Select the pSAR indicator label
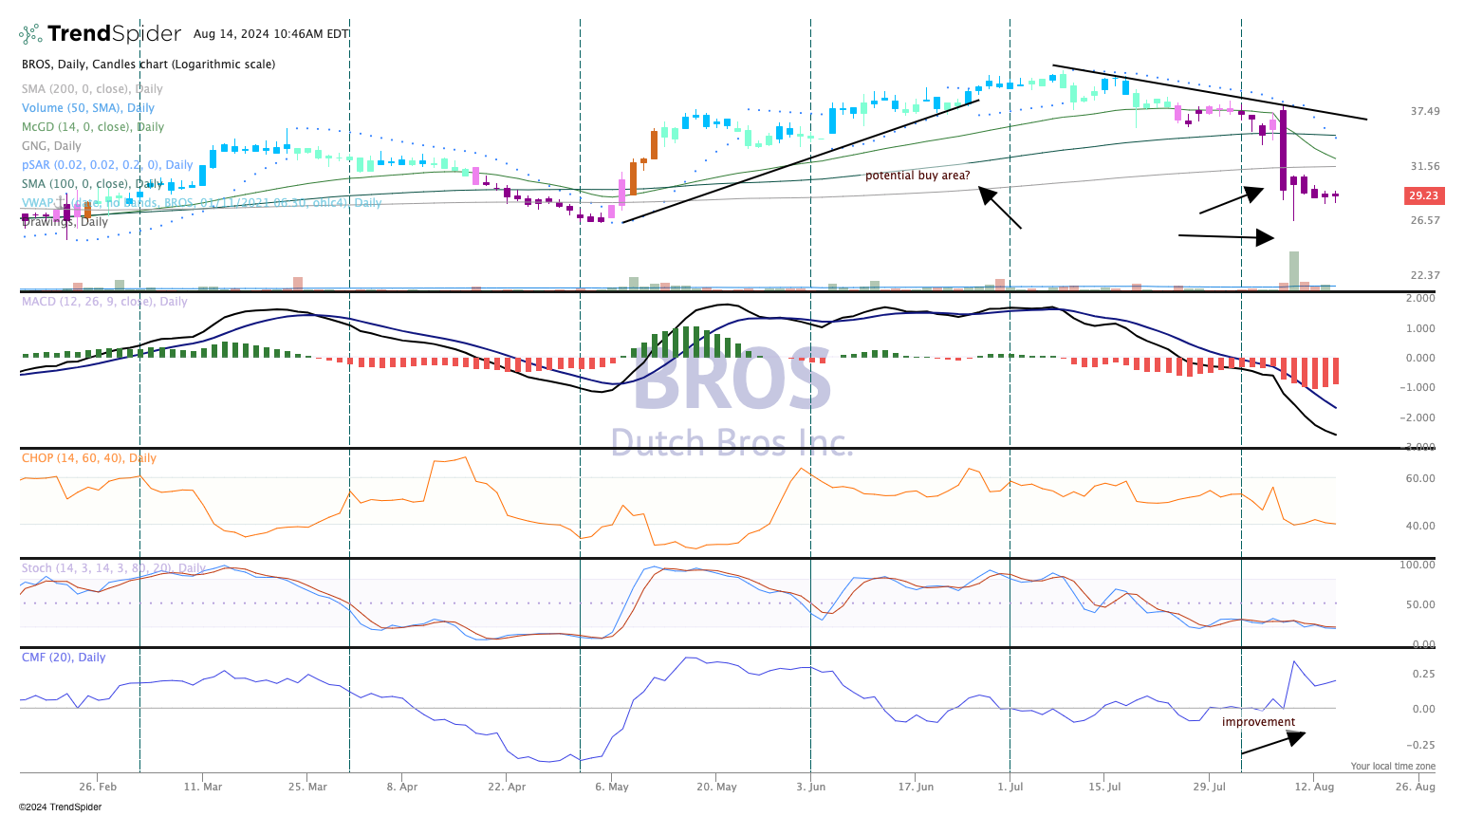The image size is (1464, 816). (107, 165)
